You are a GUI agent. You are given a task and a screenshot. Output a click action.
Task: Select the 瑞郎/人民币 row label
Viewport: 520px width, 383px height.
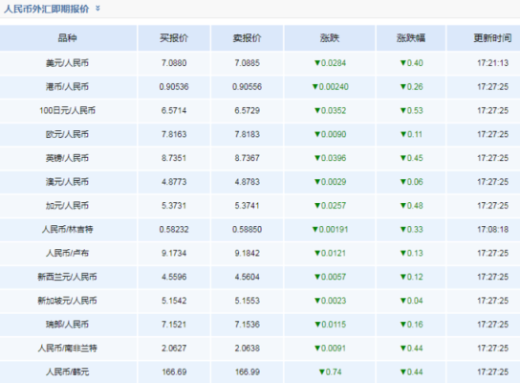[x=67, y=325]
